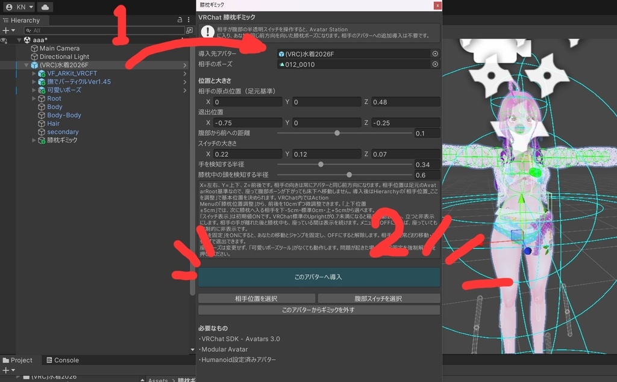Open object picker for 導入先アバター
This screenshot has height=382, width=617.
(x=435, y=54)
